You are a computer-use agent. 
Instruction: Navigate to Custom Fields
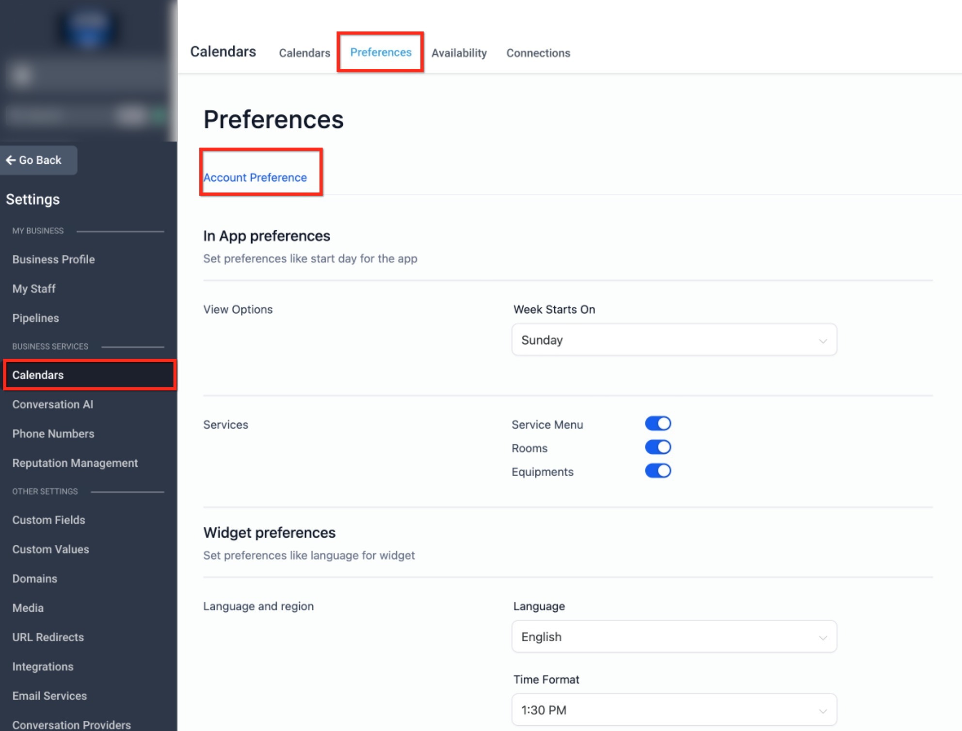(48, 520)
